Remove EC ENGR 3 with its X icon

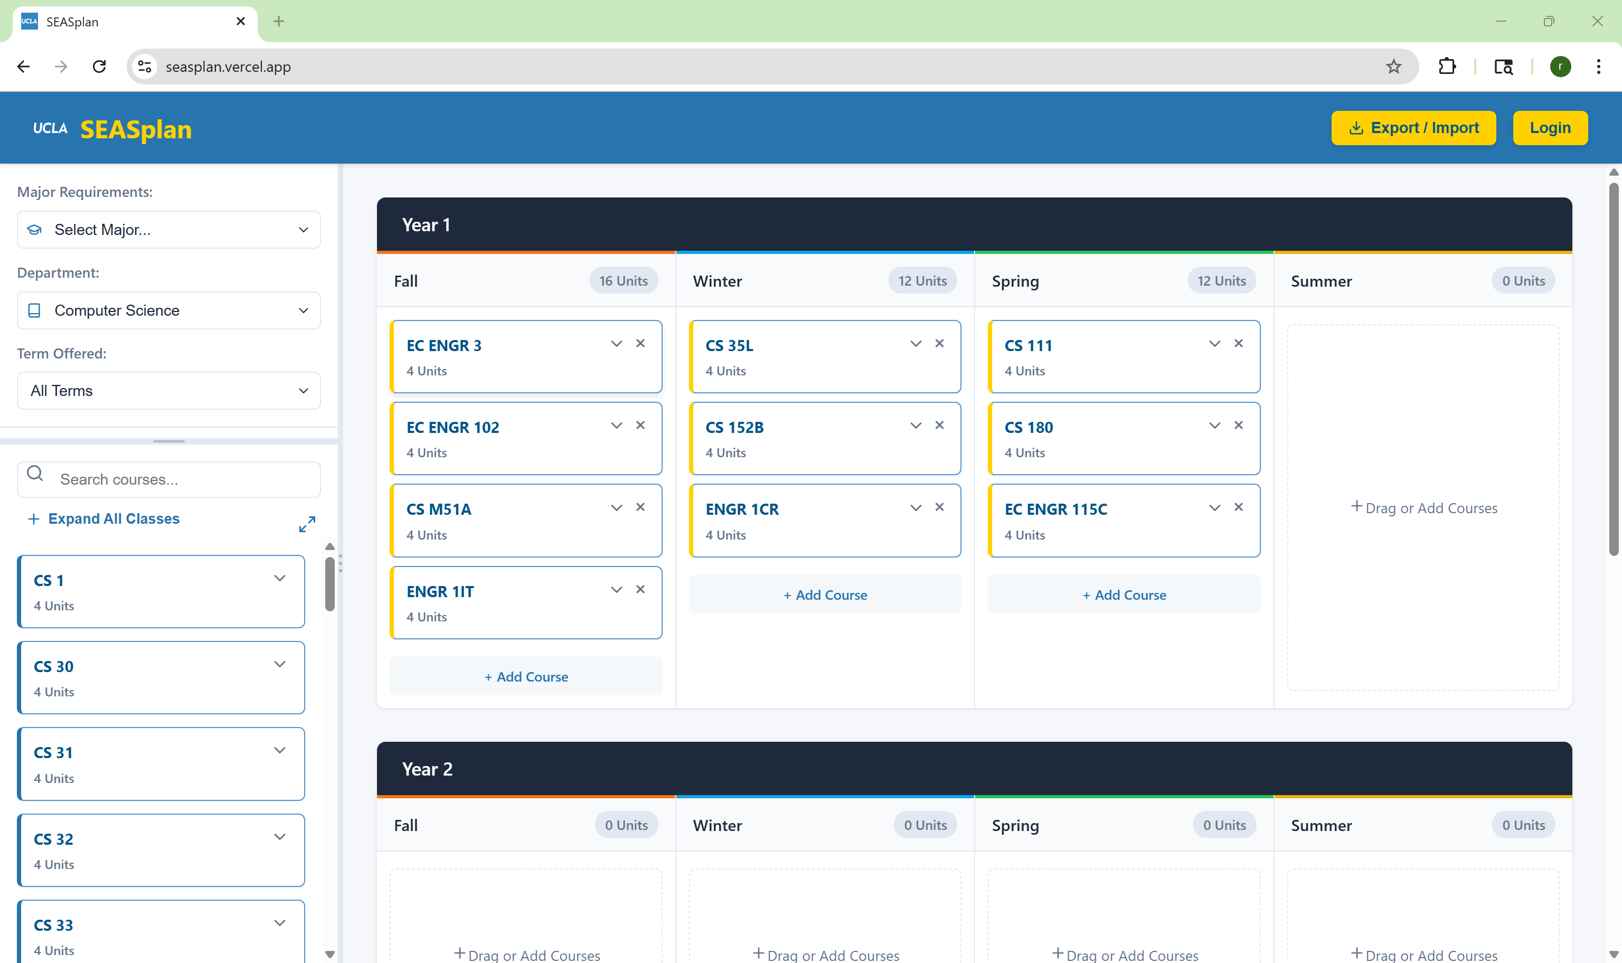pos(640,343)
